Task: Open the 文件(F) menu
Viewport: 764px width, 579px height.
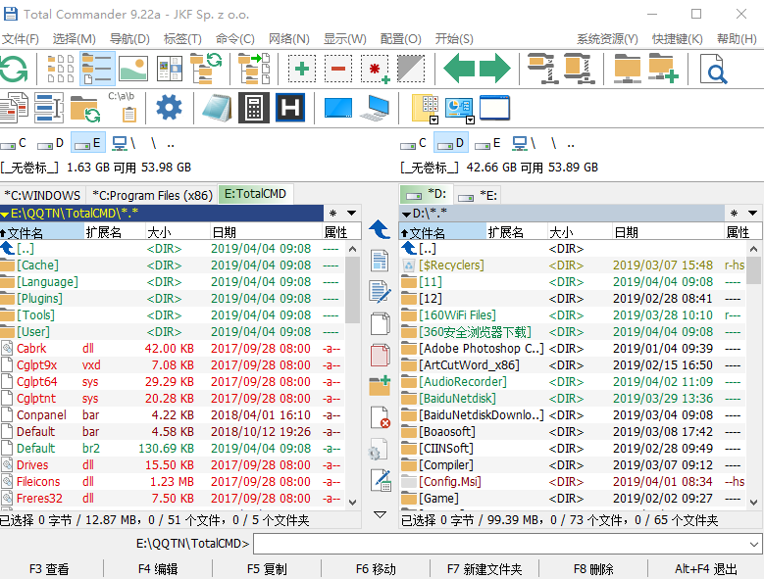Action: [20, 39]
